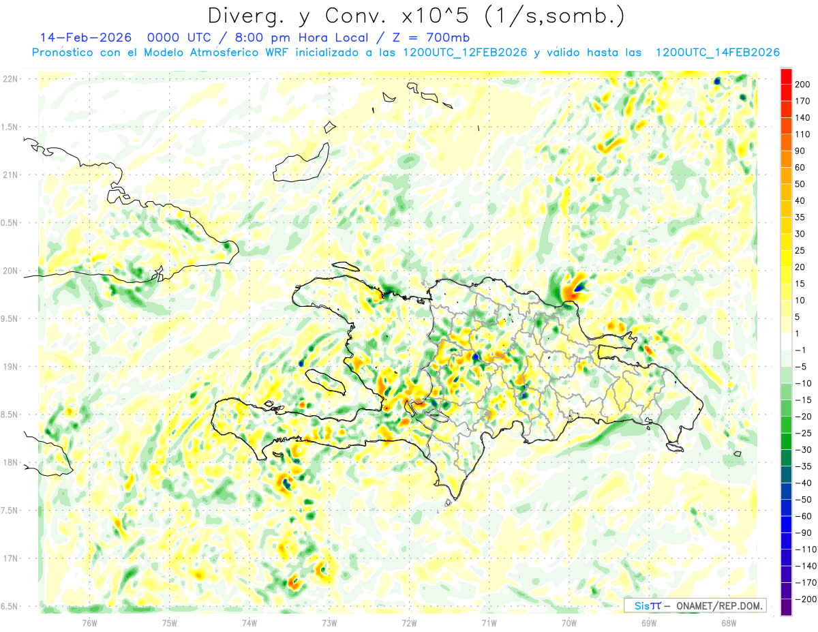Image resolution: width=818 pixels, height=632 pixels.
Task: Click the '1200UTC_12FEB2026' initialization time
Action: pyautogui.click(x=466, y=52)
